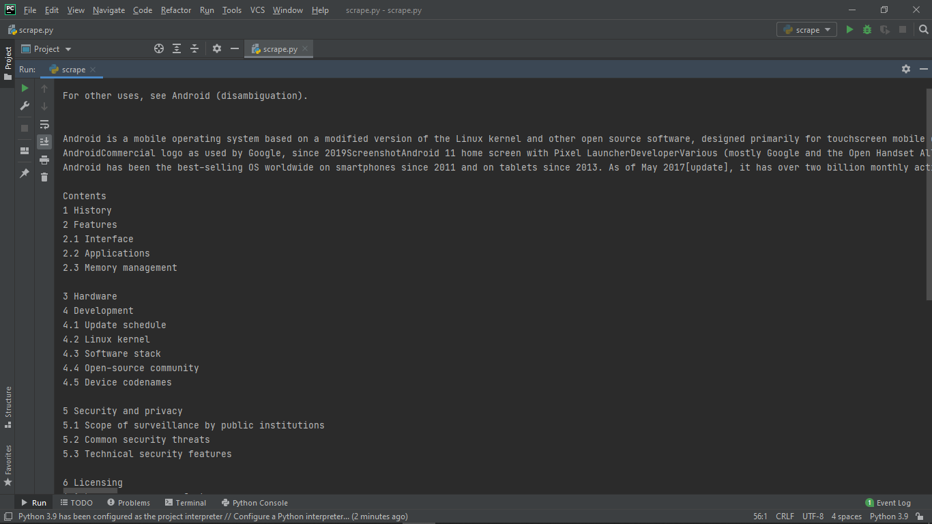
Task: Open the 4 spaces indent settings
Action: click(x=846, y=516)
